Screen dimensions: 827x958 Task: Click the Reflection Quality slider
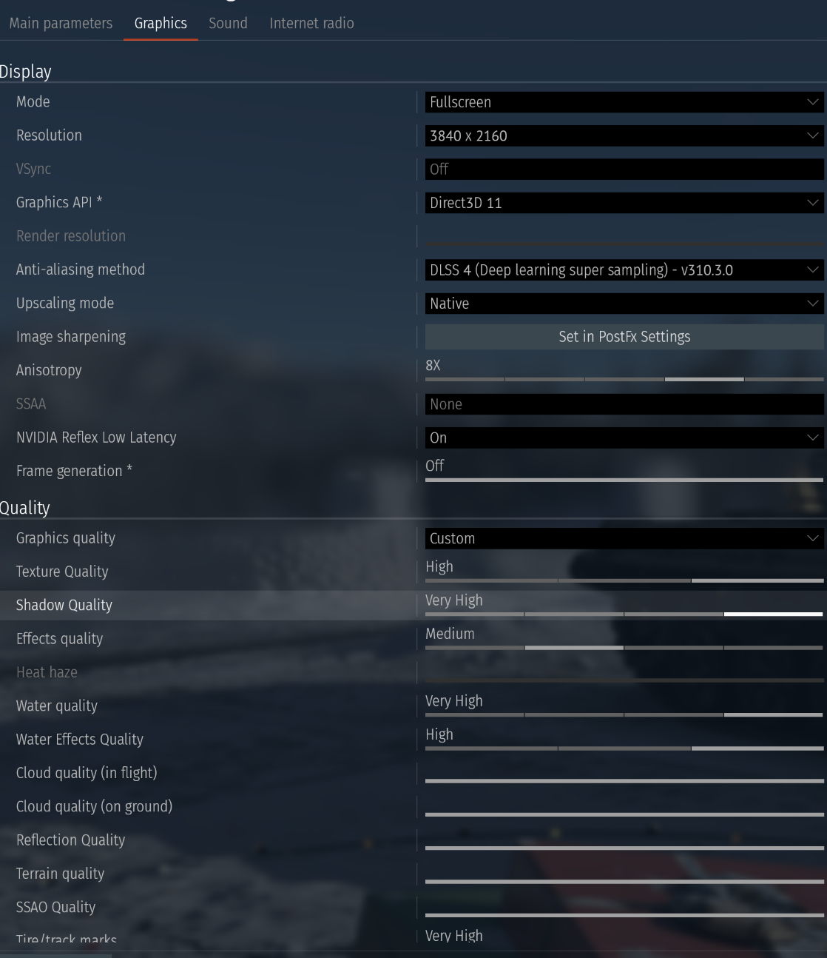(x=624, y=848)
